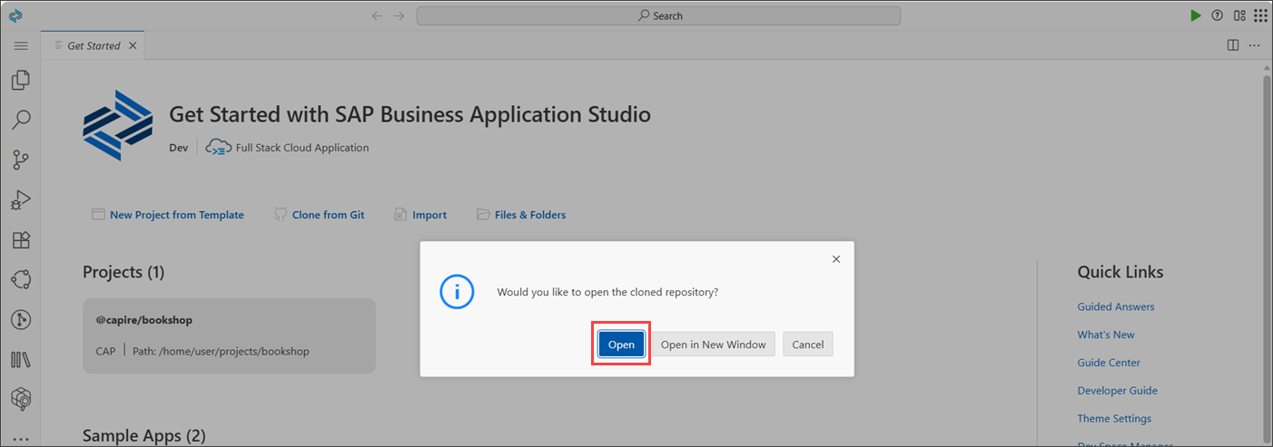
Task: Open the circled git branch sidebar icon
Action: click(21, 319)
